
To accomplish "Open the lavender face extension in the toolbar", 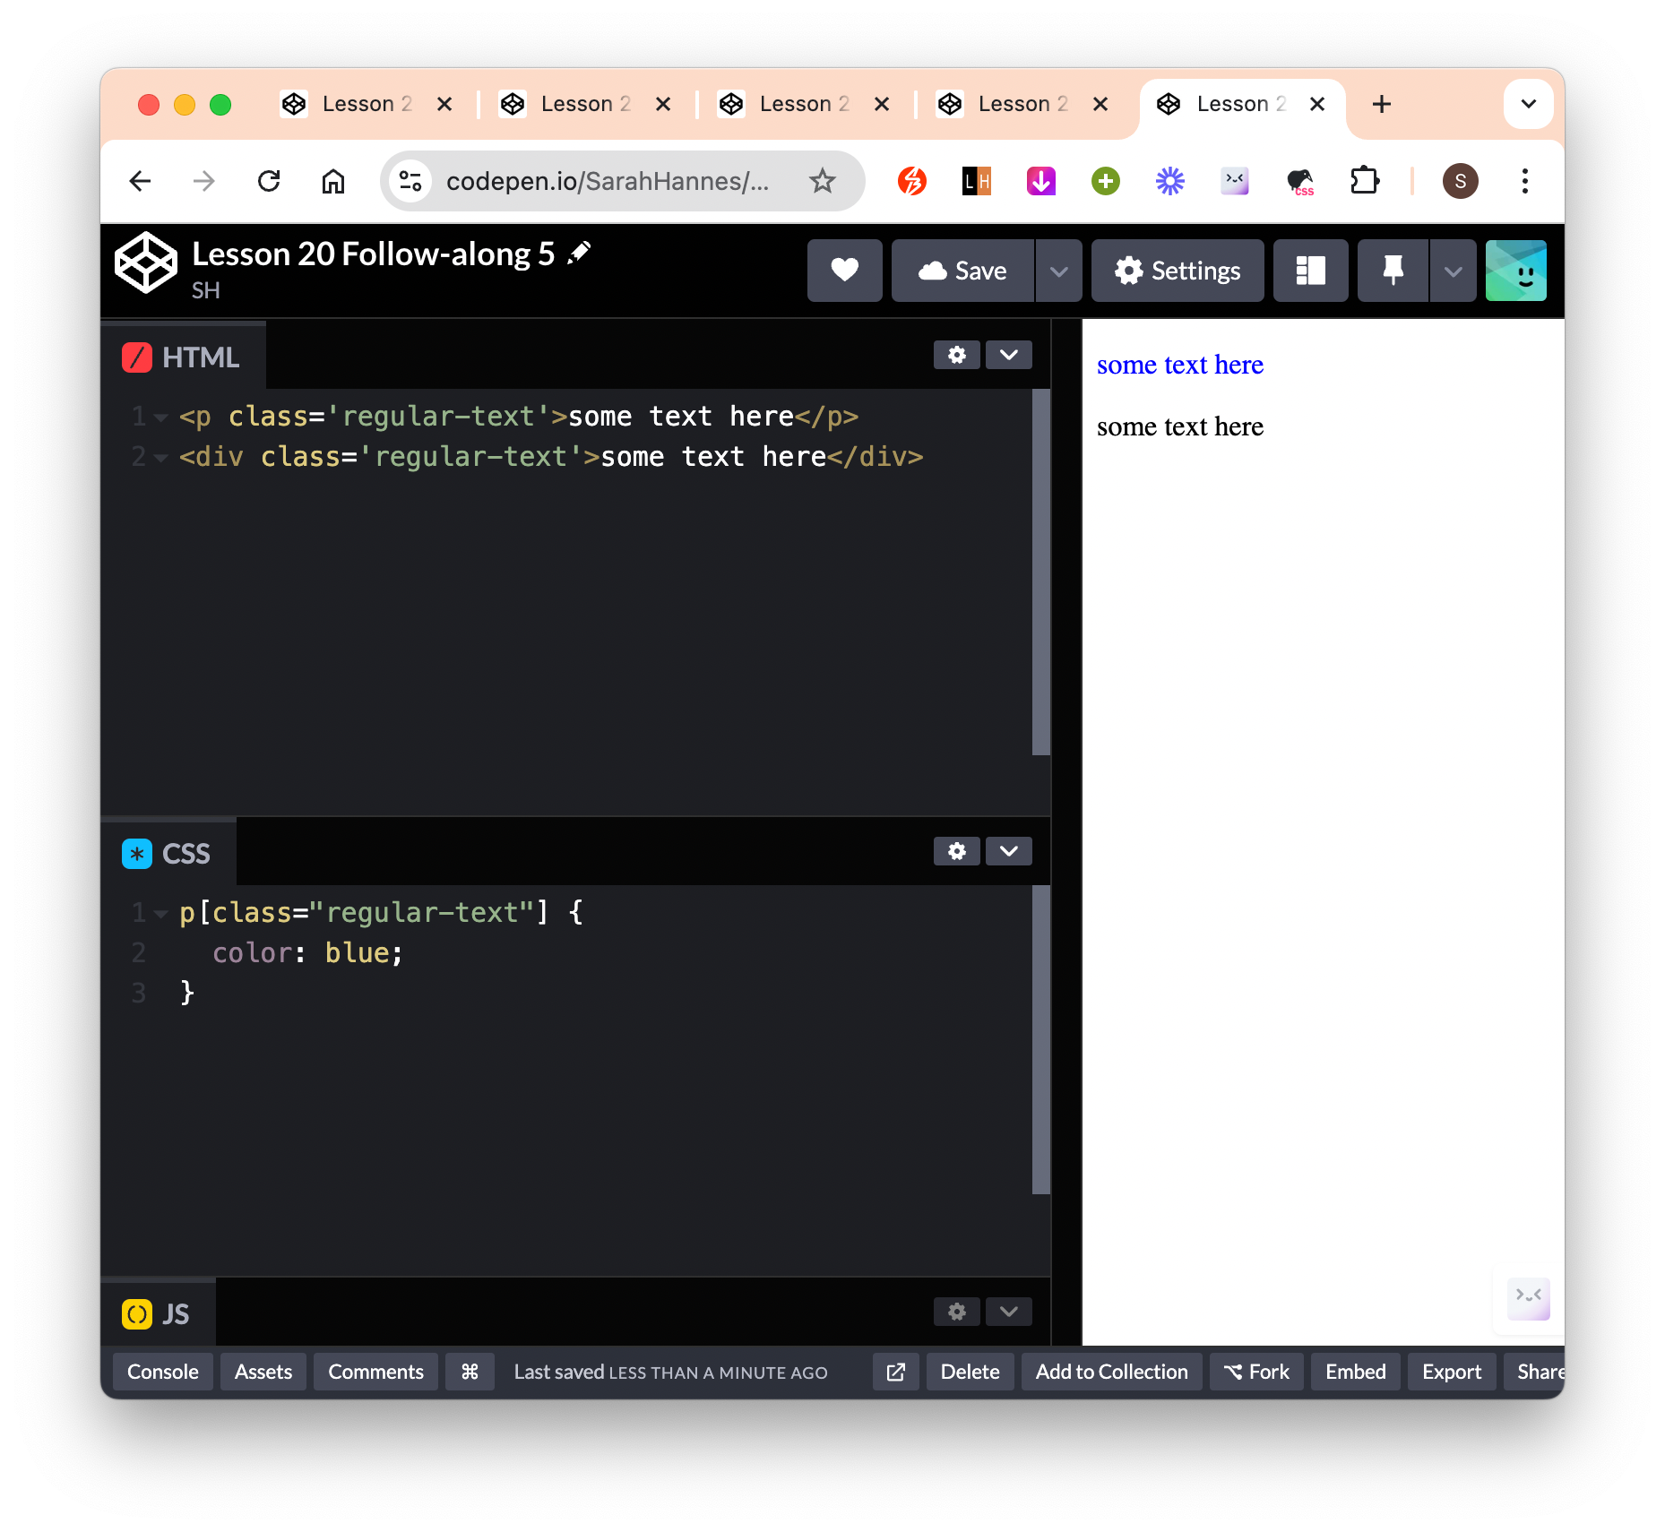I will coord(1235,182).
